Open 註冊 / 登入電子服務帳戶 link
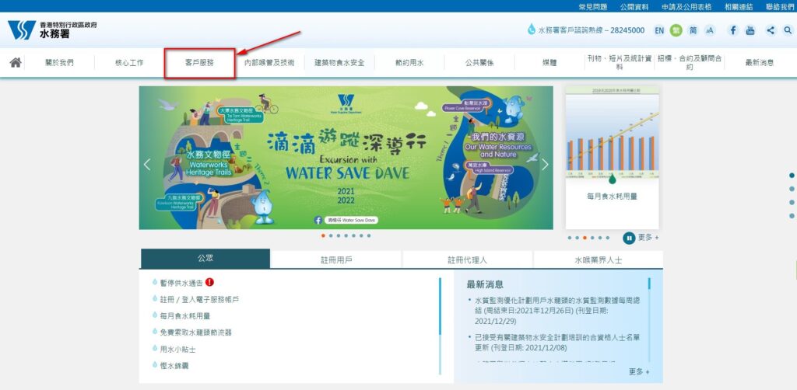The image size is (797, 390). click(x=199, y=299)
